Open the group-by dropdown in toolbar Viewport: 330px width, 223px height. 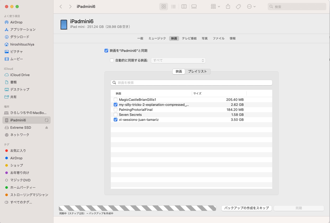click(215, 7)
